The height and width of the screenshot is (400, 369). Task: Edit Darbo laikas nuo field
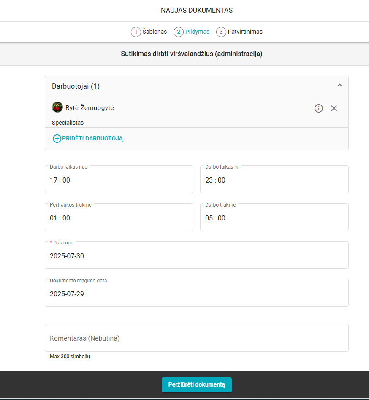point(119,179)
